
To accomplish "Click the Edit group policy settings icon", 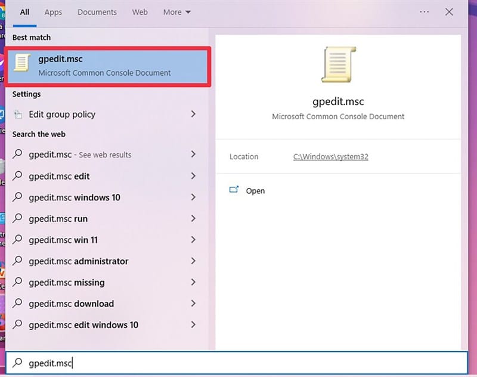I will (x=18, y=115).
